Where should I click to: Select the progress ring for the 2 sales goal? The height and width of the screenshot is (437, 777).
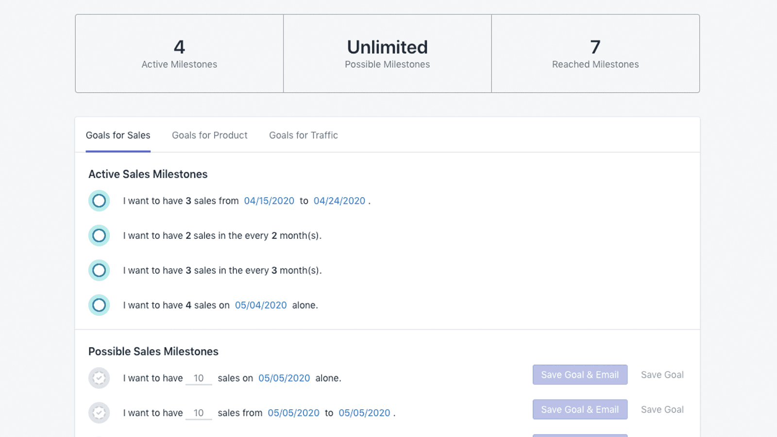tap(99, 235)
